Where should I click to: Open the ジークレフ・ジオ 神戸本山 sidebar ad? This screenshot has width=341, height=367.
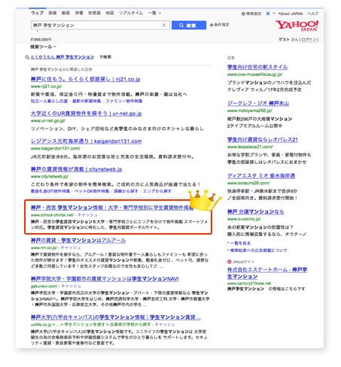click(258, 103)
